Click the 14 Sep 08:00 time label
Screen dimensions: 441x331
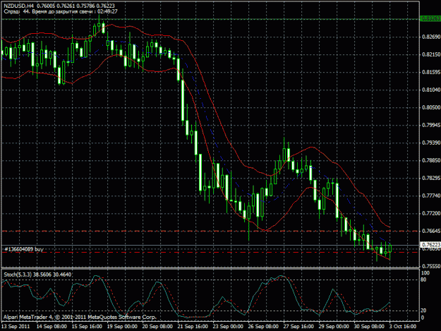tap(52, 326)
